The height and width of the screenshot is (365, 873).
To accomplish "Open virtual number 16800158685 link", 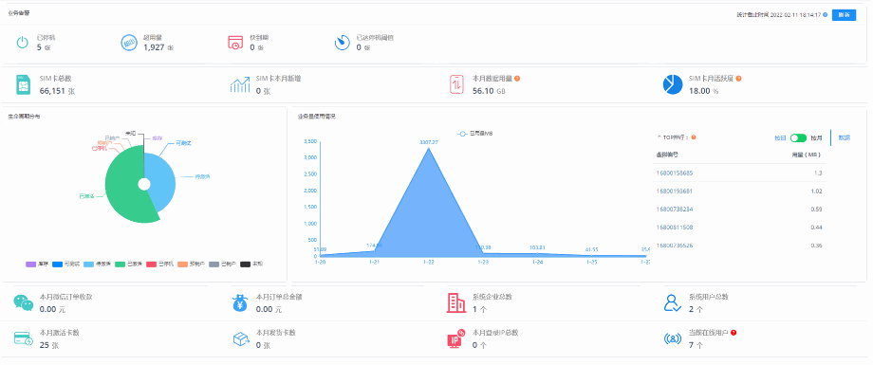I will (675, 173).
